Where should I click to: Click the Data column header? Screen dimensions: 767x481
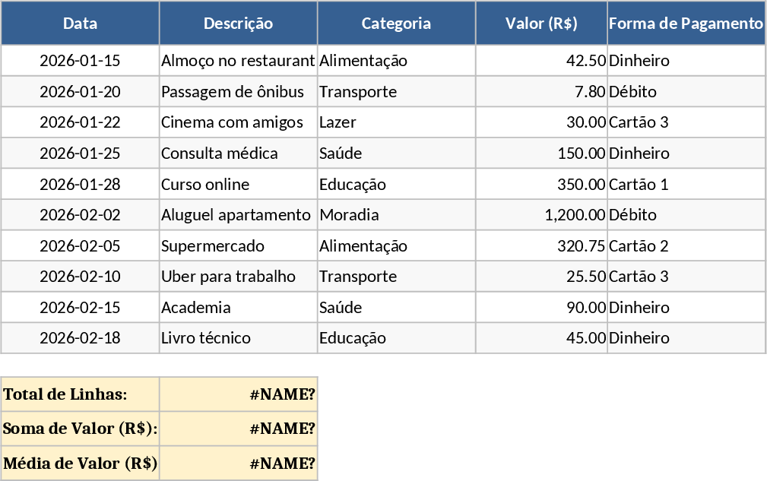pos(80,24)
